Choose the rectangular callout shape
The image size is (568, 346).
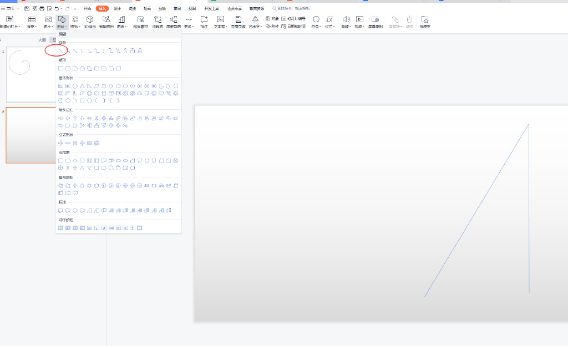(x=60, y=210)
